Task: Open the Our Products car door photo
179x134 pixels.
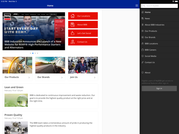Action: 18,65
